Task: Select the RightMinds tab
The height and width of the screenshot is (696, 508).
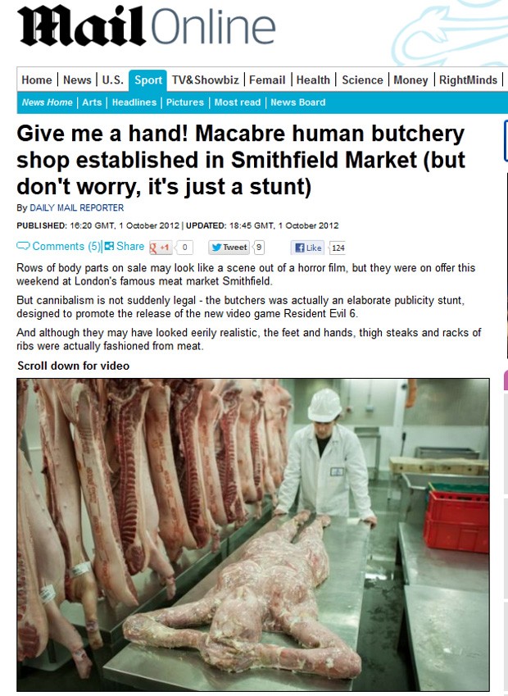Action: [x=468, y=80]
